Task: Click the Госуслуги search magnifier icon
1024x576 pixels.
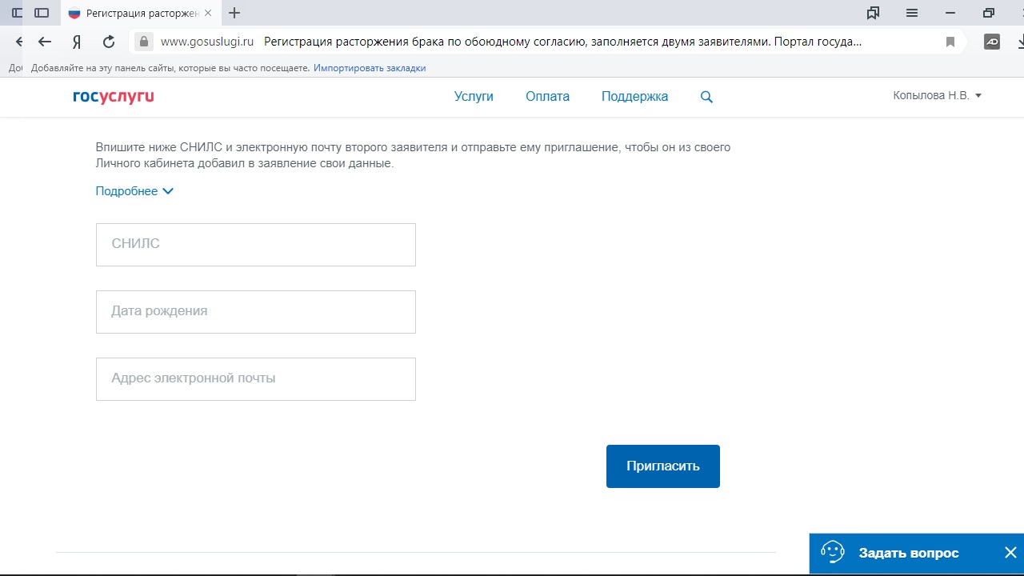Action: pos(706,97)
